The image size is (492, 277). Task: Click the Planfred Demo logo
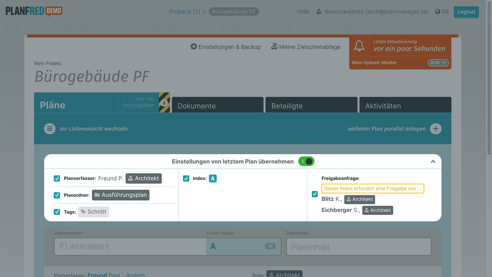(x=34, y=11)
